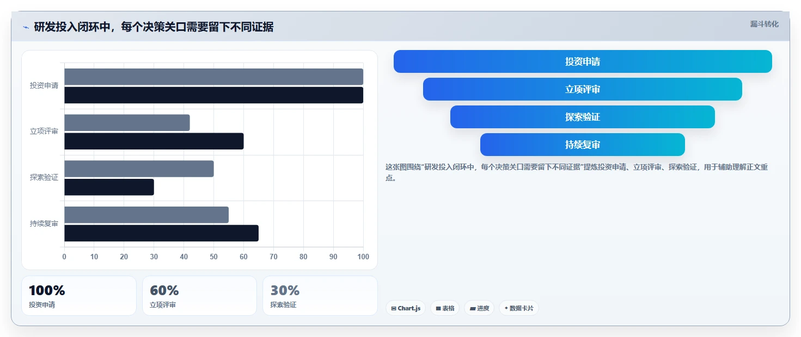Select the 进度 tag chip
The image size is (801, 337).
[x=479, y=308]
